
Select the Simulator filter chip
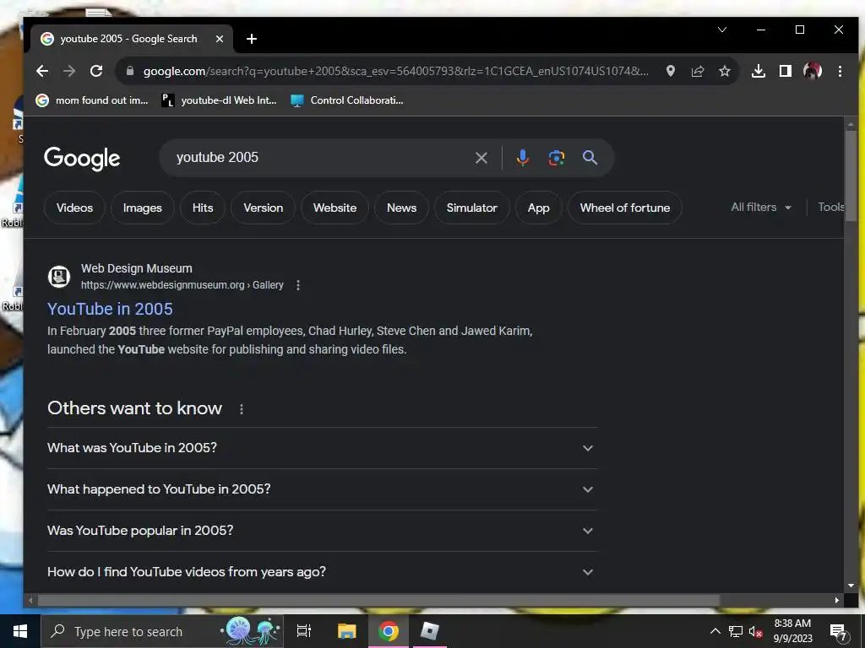(471, 208)
